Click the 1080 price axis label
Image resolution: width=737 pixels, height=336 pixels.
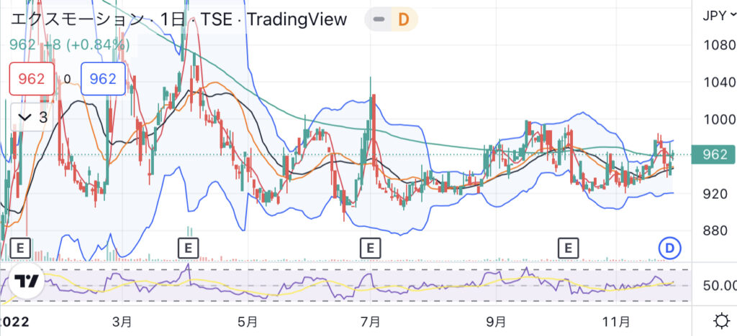(x=718, y=45)
